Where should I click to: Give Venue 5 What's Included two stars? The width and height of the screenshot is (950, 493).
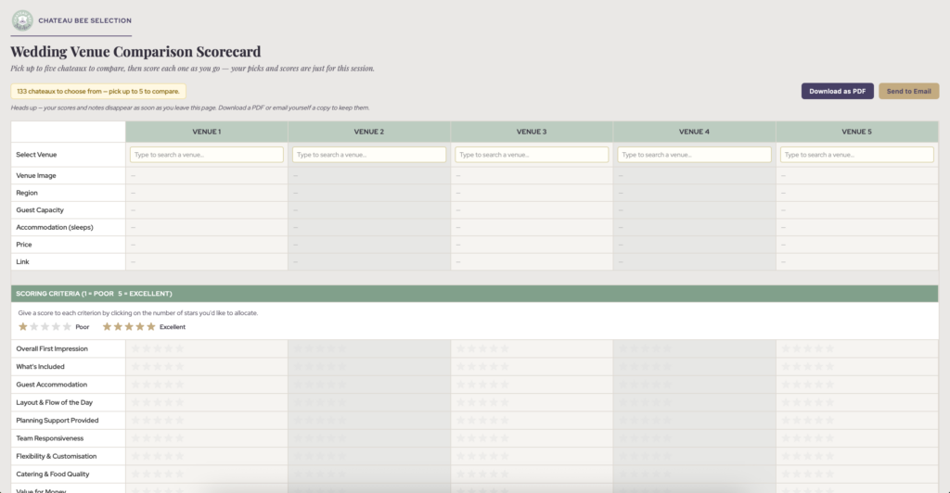pyautogui.click(x=797, y=367)
